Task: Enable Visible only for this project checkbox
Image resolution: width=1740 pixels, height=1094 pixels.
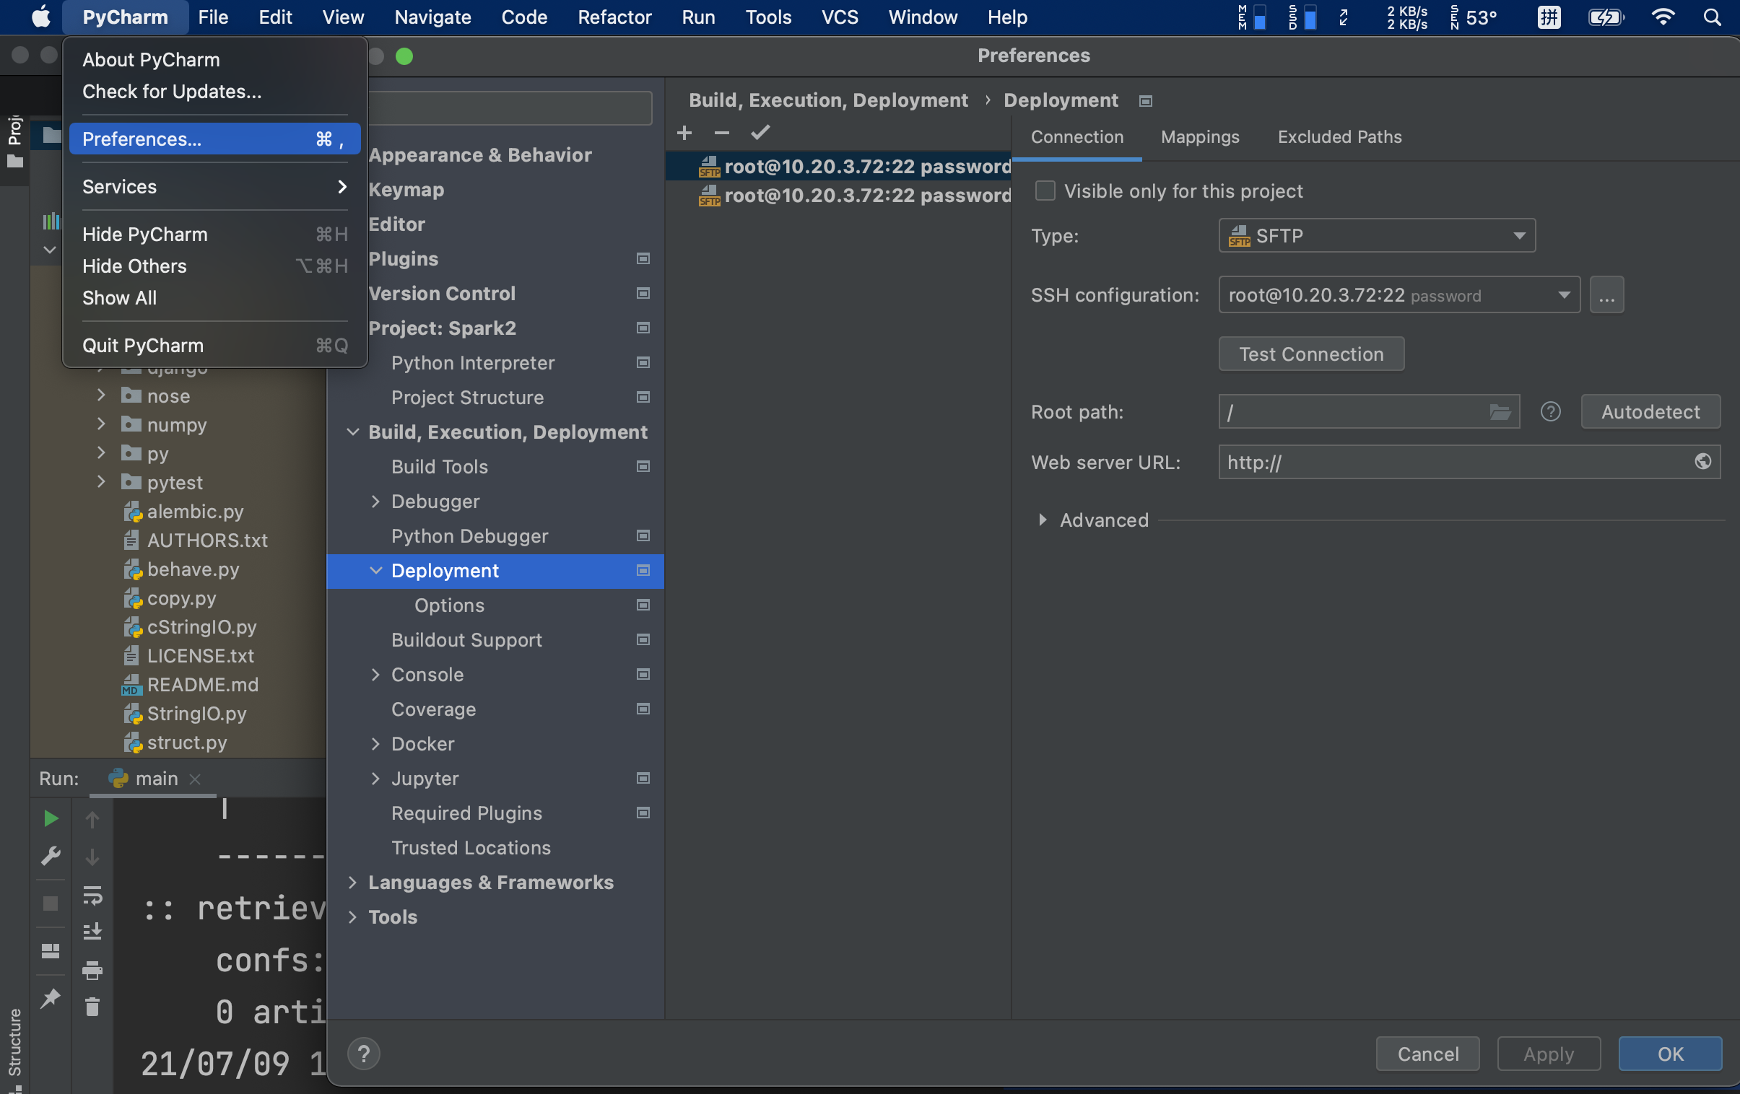Action: tap(1045, 191)
